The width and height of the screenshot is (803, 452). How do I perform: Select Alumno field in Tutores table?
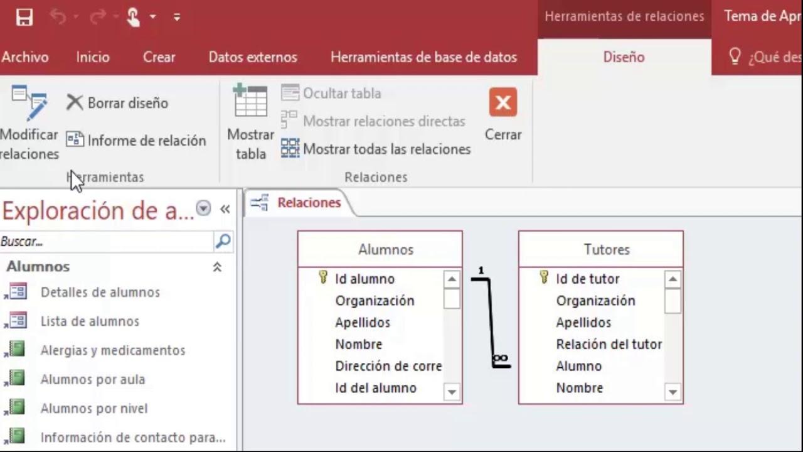pos(578,366)
